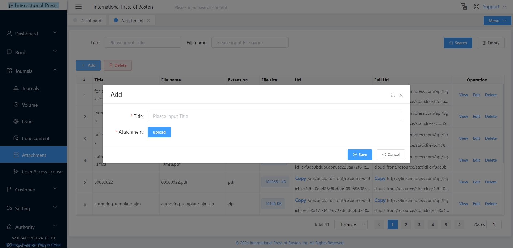Close the Attachment tab with x icon
513x248 pixels.
(149, 21)
